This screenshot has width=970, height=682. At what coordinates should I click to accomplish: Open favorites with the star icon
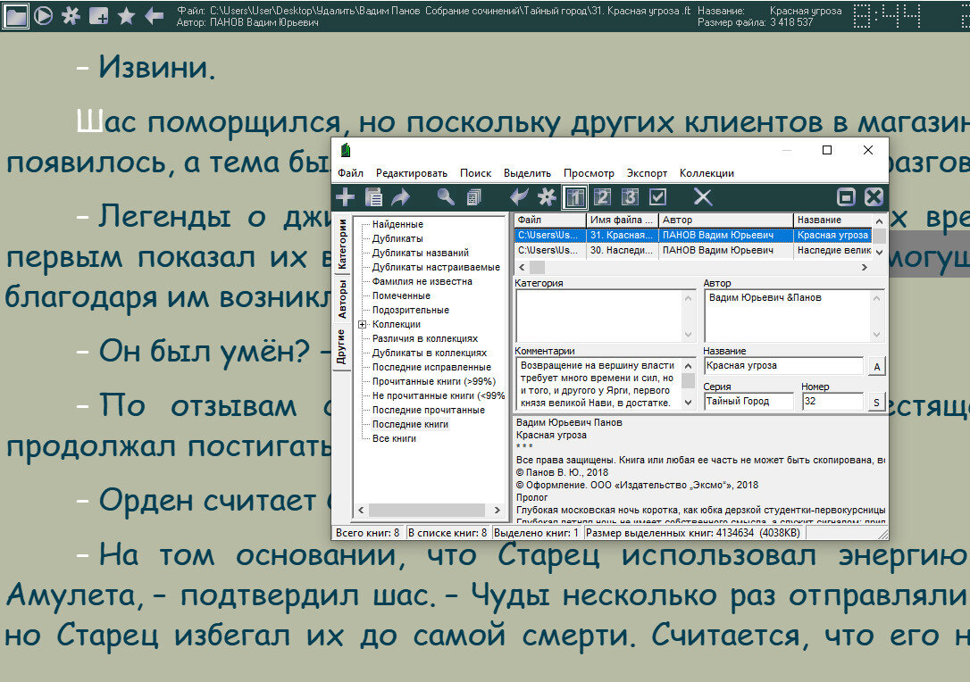(126, 15)
